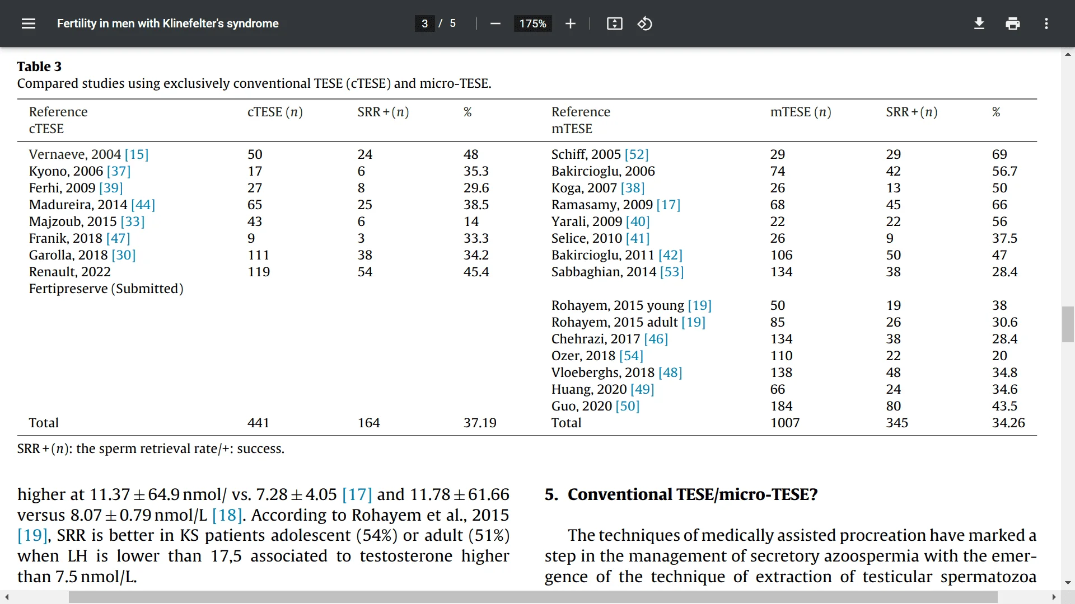Viewport: 1075px width, 604px height.
Task: Click the percentage 34.26 in Total row
Action: click(x=1008, y=423)
